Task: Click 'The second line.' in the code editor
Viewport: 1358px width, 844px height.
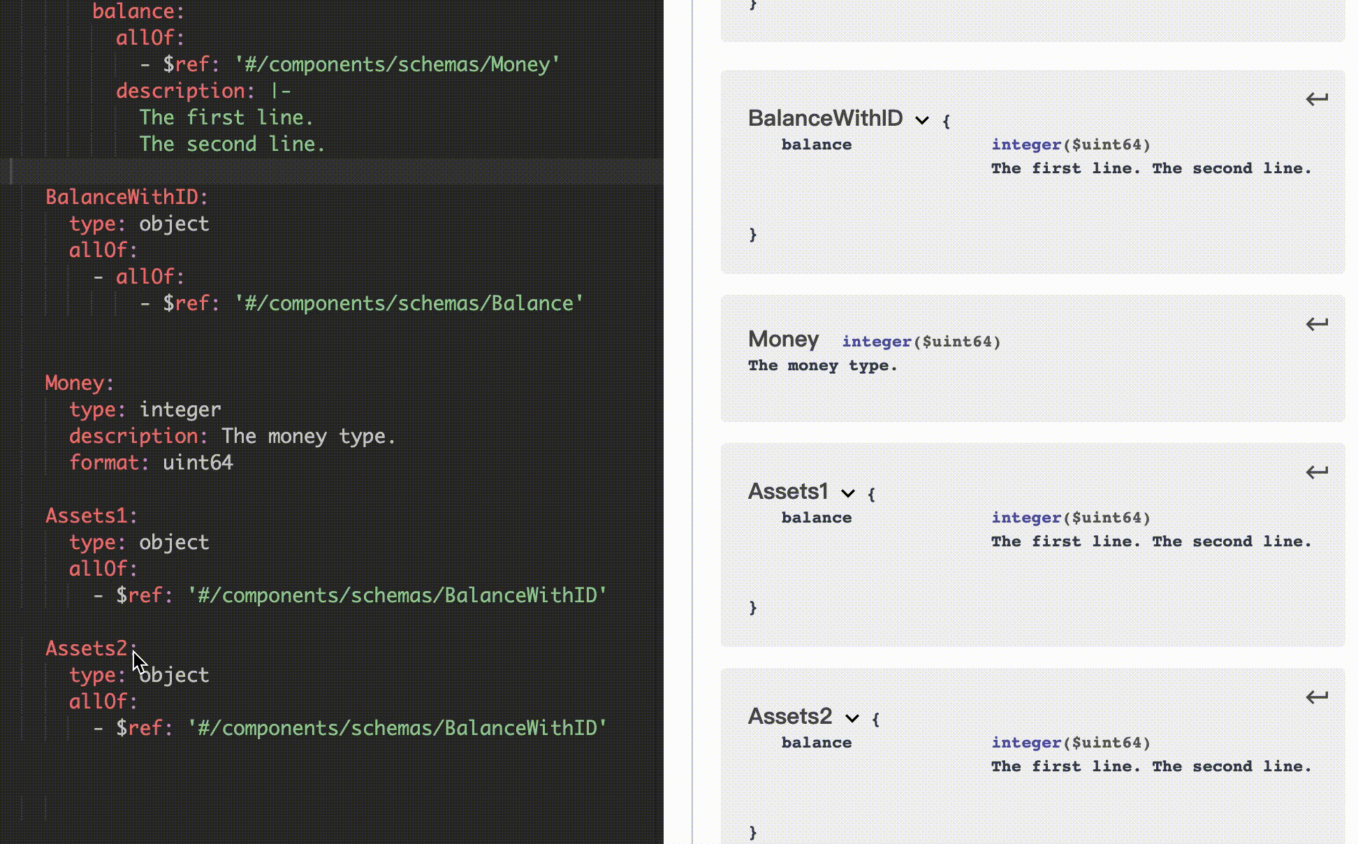Action: pyautogui.click(x=233, y=144)
